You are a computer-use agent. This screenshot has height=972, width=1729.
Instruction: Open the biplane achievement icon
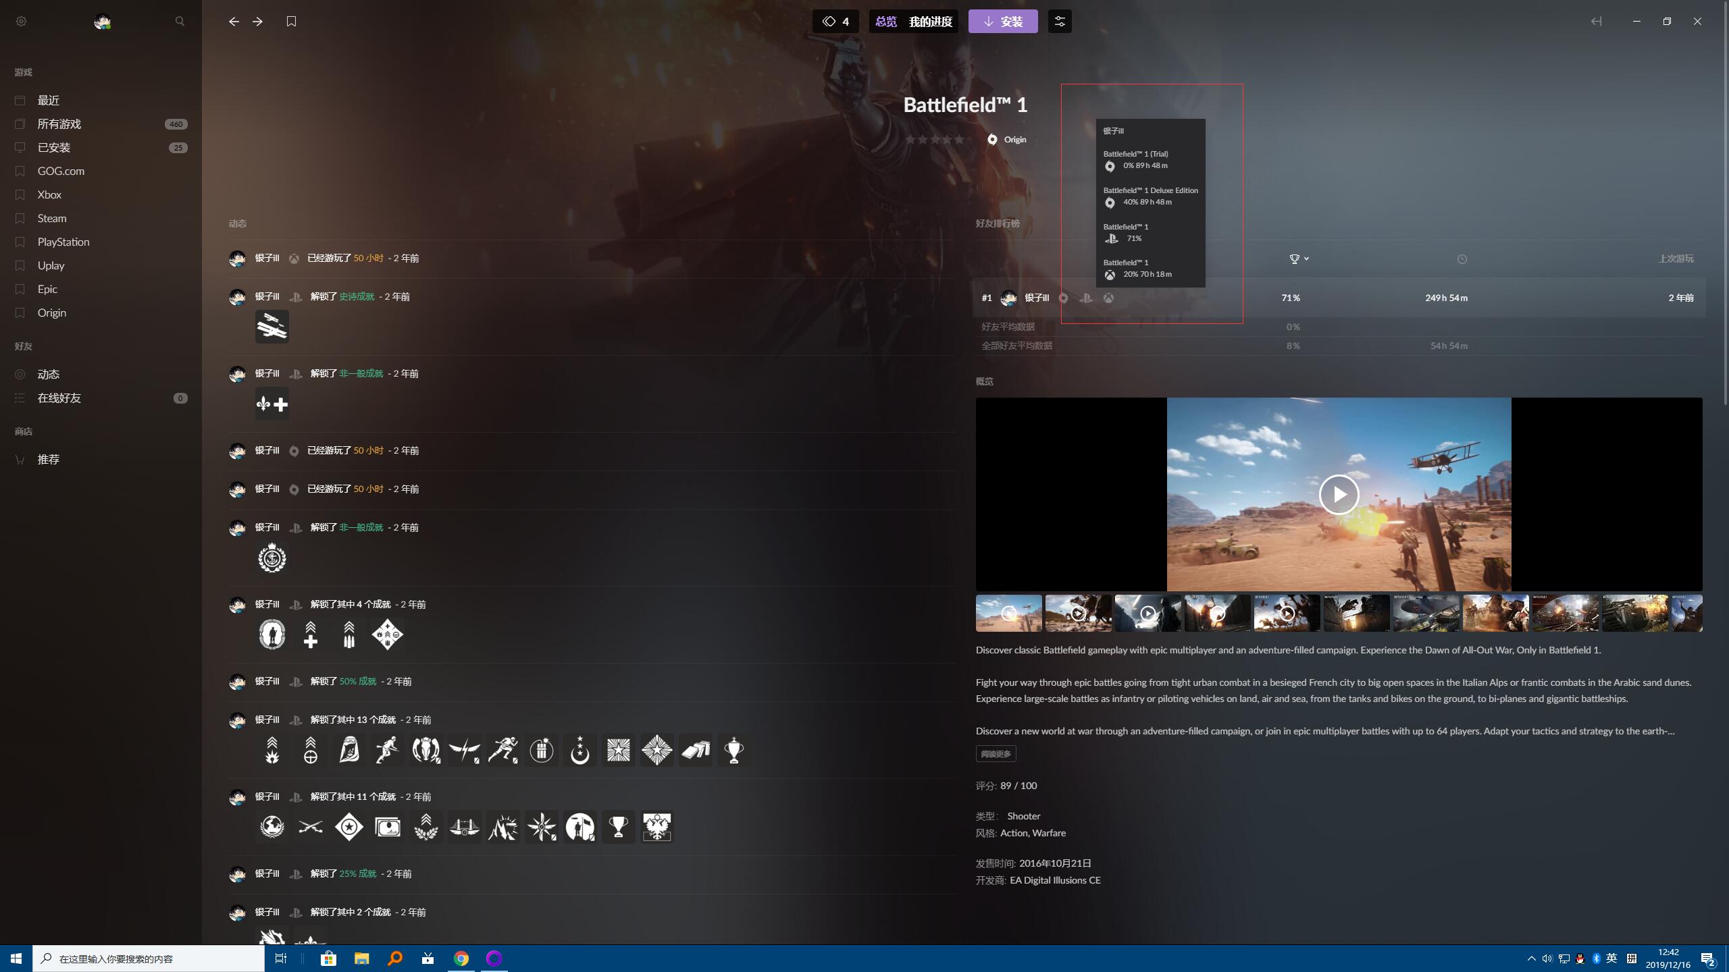(272, 327)
